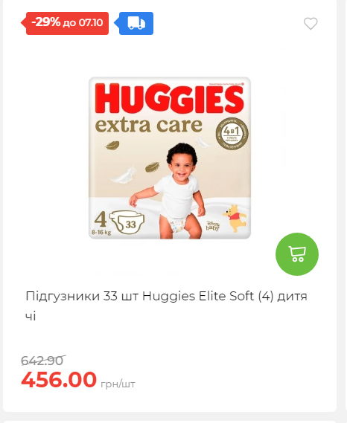The width and height of the screenshot is (347, 423).
Task: Click the red HUGGIES logo on the package
Action: pos(170,98)
